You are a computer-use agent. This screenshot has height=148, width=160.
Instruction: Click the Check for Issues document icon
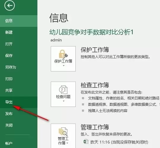click(x=63, y=90)
